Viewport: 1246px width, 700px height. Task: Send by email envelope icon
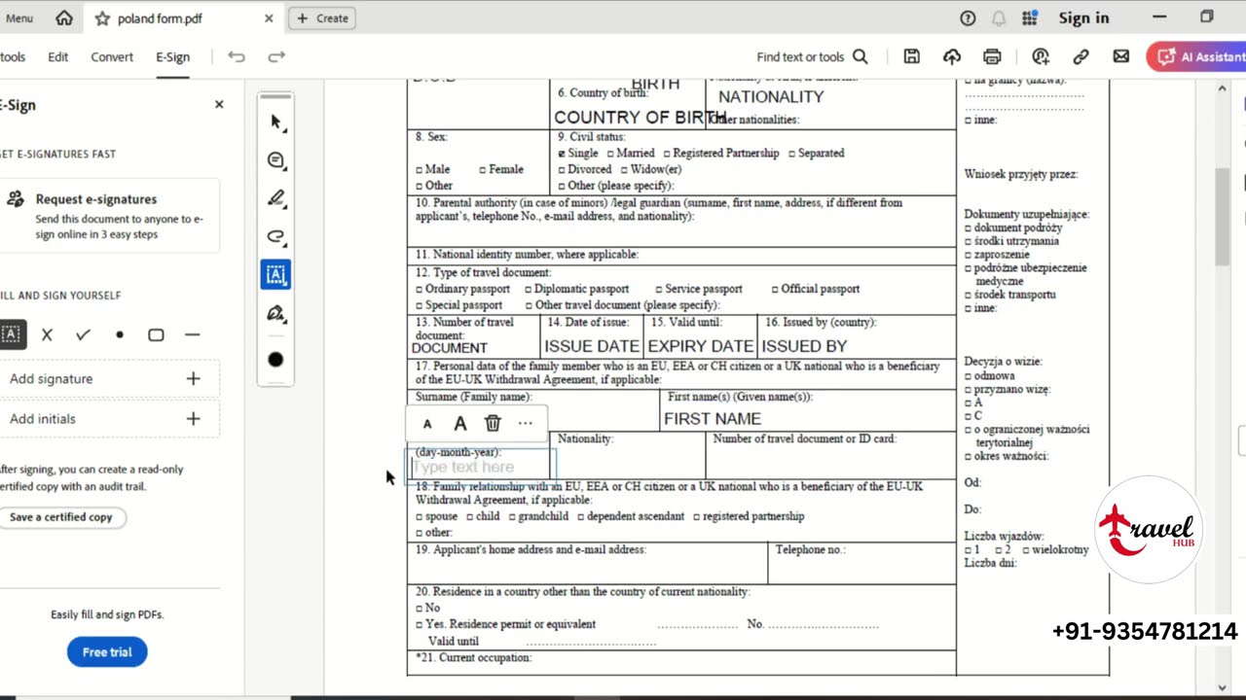(x=1121, y=56)
